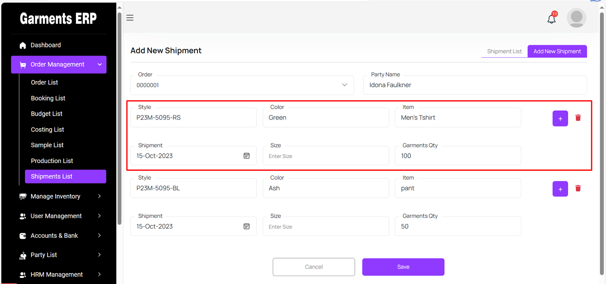The width and height of the screenshot is (606, 284).
Task: Go to Dashboard in the sidebar
Action: (45, 45)
